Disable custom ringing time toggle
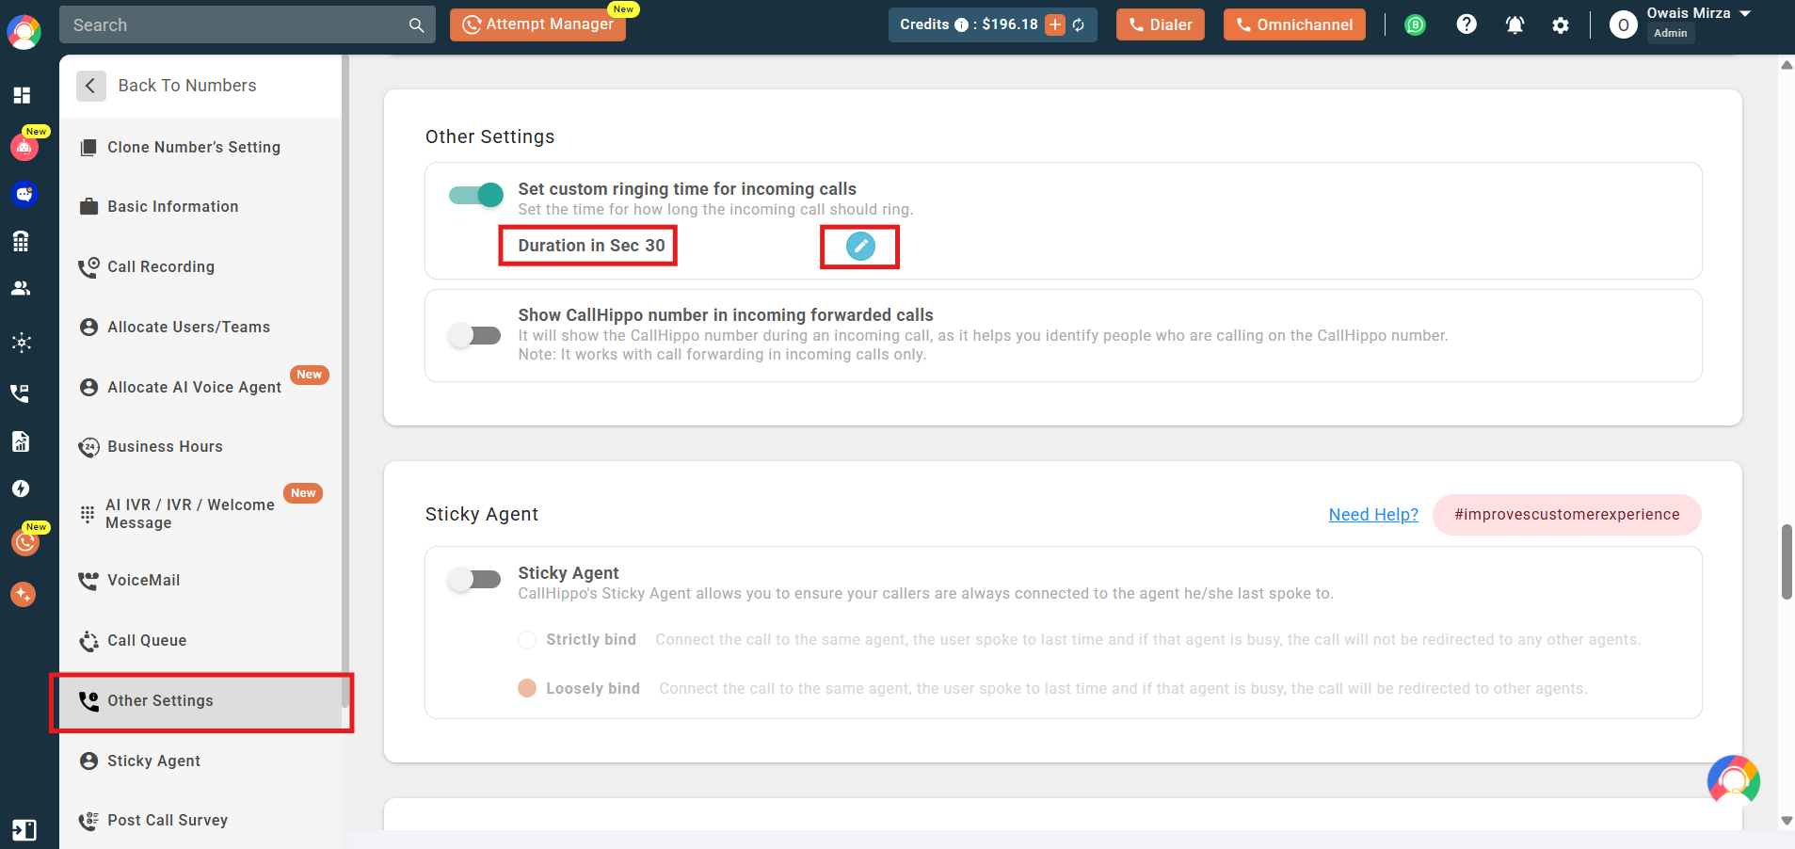 [x=476, y=195]
